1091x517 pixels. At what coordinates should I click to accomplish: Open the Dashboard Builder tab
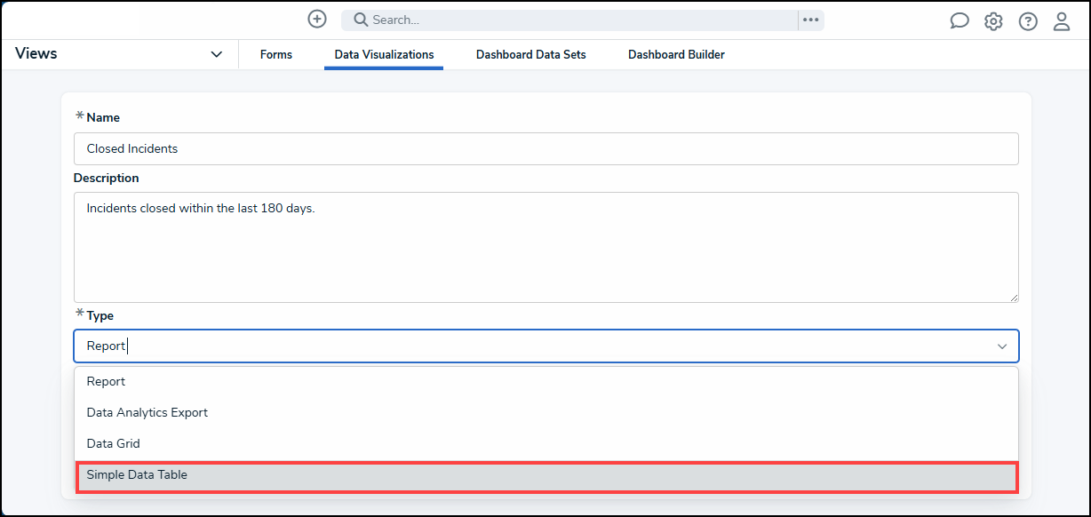point(676,54)
